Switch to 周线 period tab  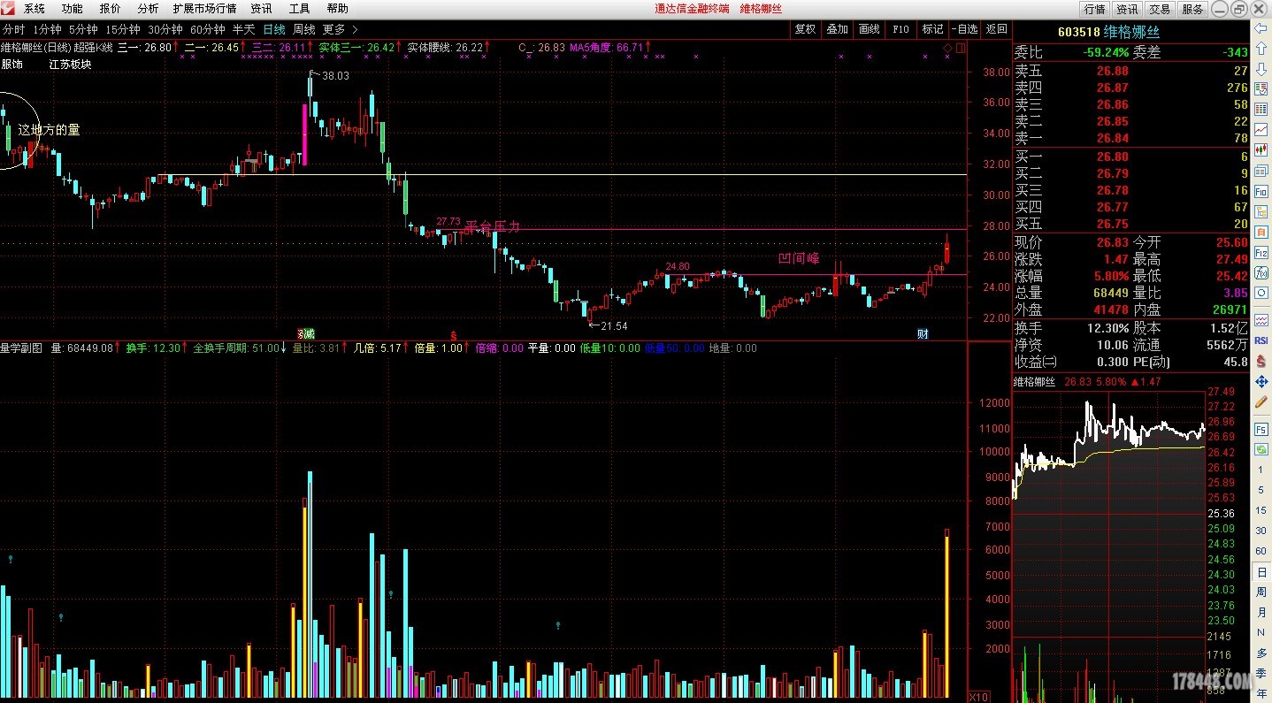click(x=304, y=29)
